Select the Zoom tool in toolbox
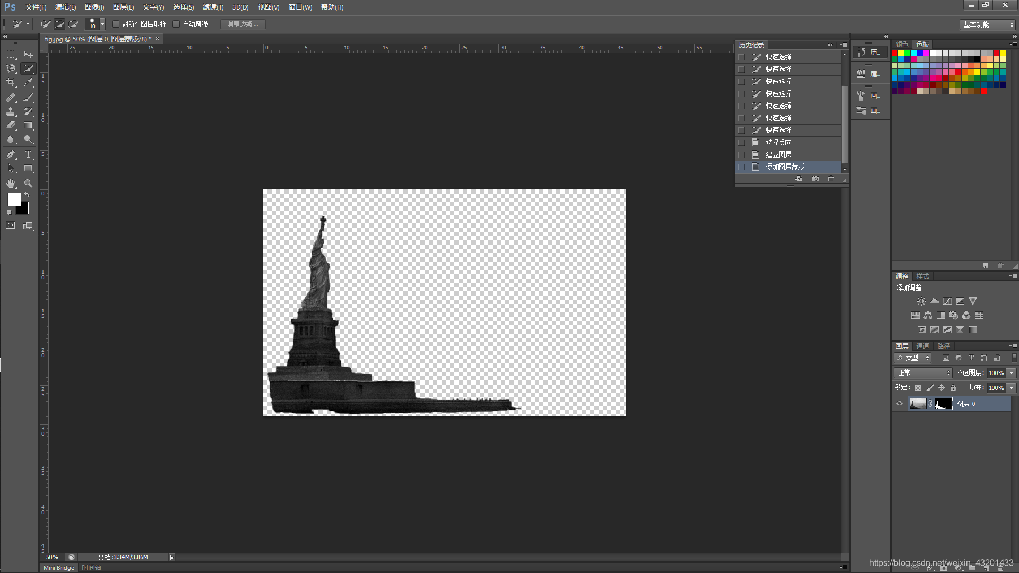This screenshot has width=1019, height=573. click(28, 184)
